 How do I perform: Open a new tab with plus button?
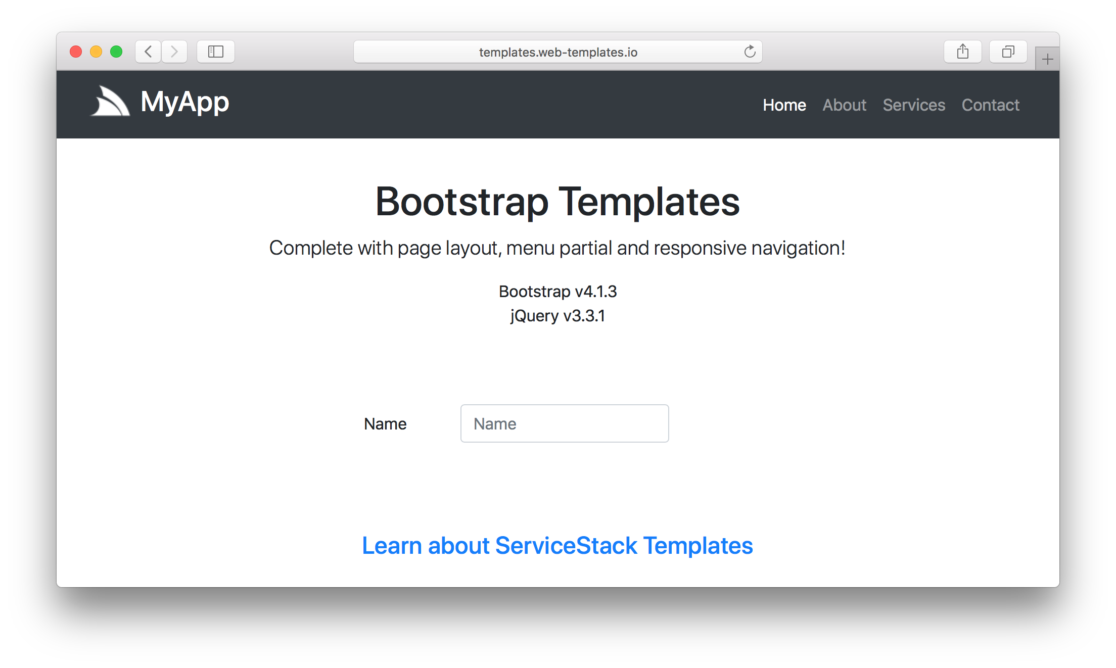[1047, 60]
